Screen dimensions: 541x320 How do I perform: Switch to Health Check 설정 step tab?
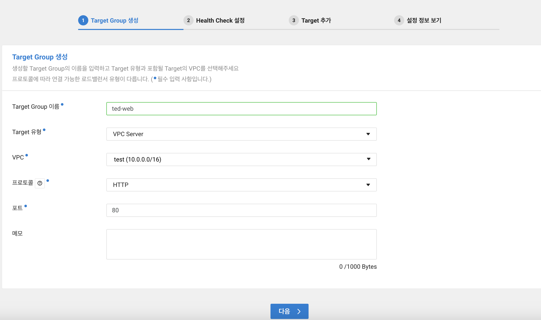(220, 21)
